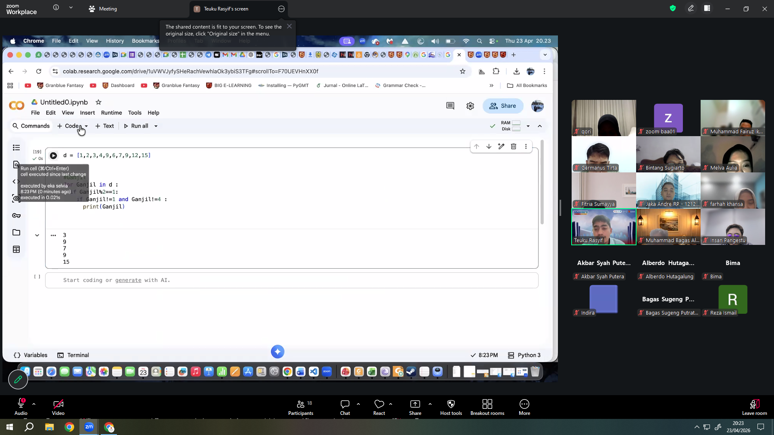The height and width of the screenshot is (435, 774).
Task: Click Run all button
Action: pyautogui.click(x=136, y=126)
